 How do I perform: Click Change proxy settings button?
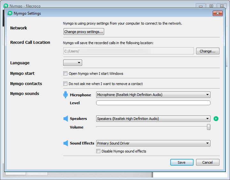[84, 32]
